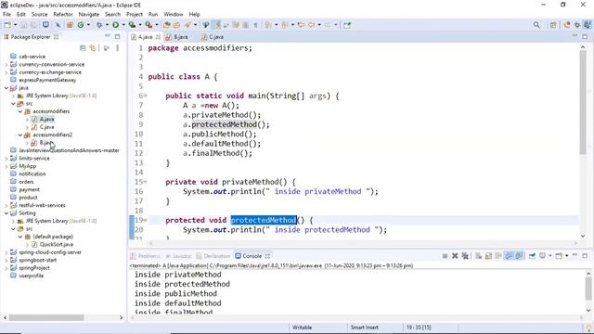The height and width of the screenshot is (334, 594).
Task: Click the Terminate square button in Console
Action: (x=445, y=256)
